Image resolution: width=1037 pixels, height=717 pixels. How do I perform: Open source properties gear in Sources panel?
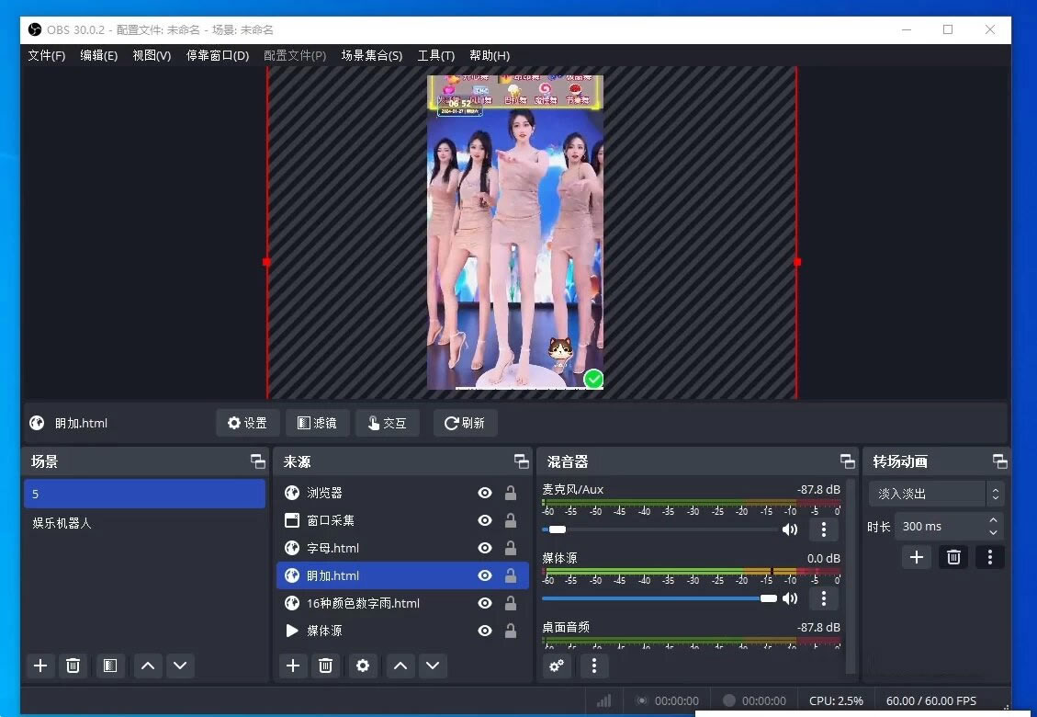pos(363,666)
